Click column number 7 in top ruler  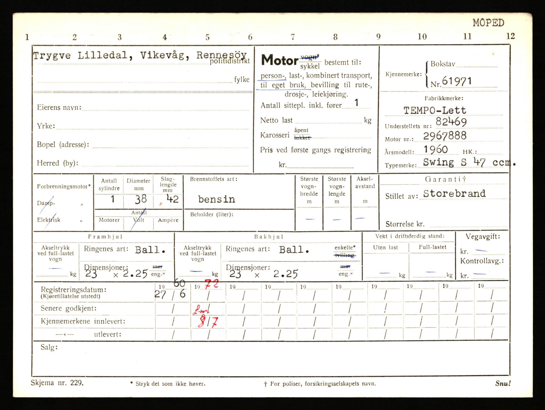(x=293, y=37)
